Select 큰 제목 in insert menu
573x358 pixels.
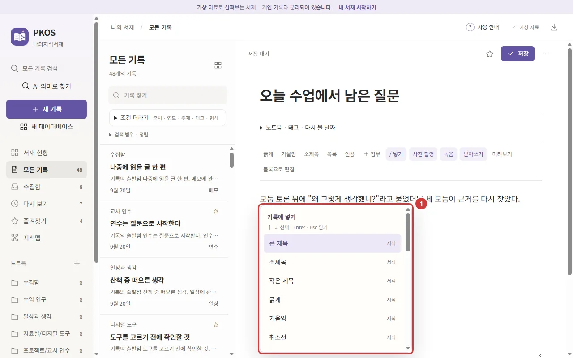pos(332,243)
